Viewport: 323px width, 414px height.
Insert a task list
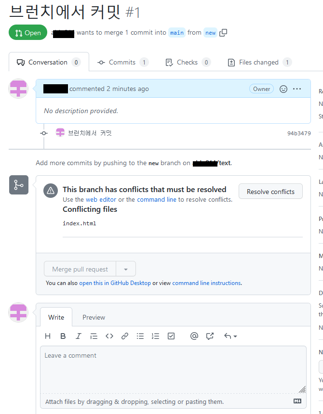[171, 336]
